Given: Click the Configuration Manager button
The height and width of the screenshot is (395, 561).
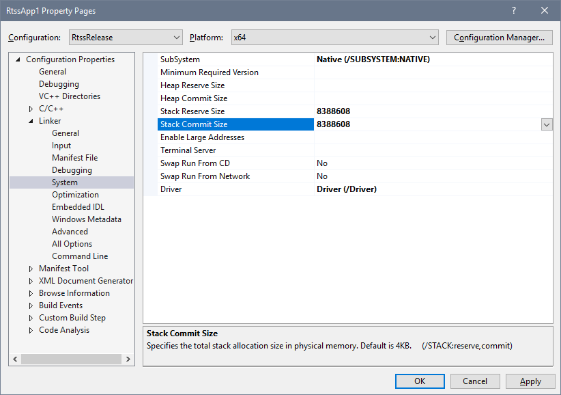Looking at the screenshot, I should (x=499, y=38).
